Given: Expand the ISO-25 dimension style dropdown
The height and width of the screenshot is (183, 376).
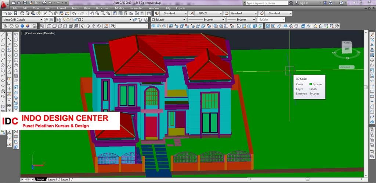Looking at the screenshot, I should [209, 14].
